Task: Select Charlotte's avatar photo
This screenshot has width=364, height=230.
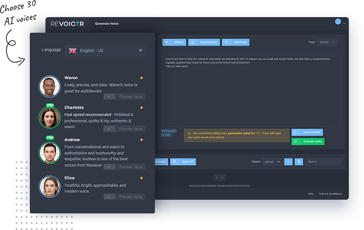Action: pyautogui.click(x=49, y=117)
